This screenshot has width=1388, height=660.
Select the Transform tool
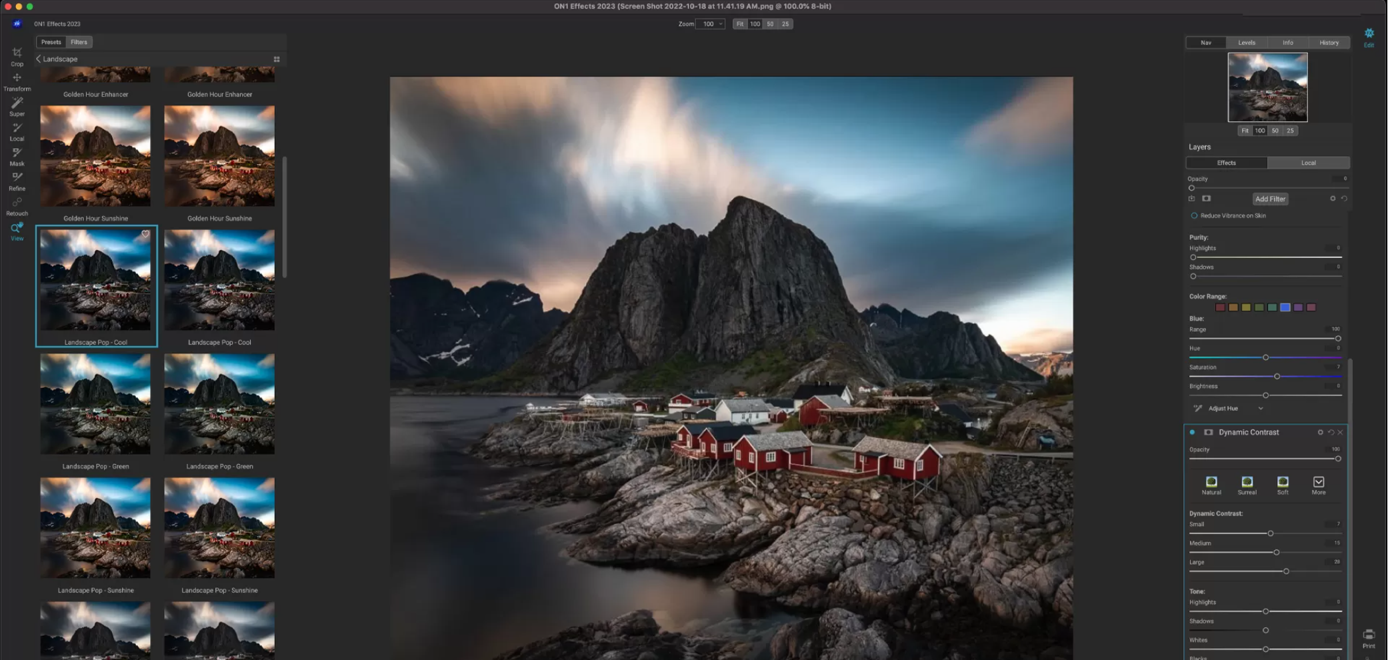tap(17, 81)
